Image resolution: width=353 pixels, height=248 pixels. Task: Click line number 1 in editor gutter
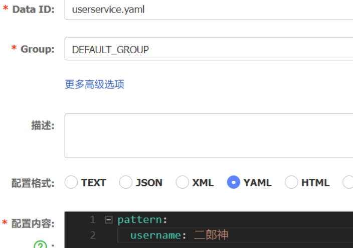coord(93,220)
